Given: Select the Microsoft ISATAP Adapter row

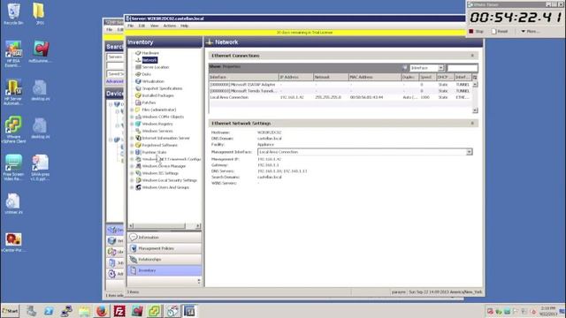Looking at the screenshot, I should pyautogui.click(x=340, y=85).
